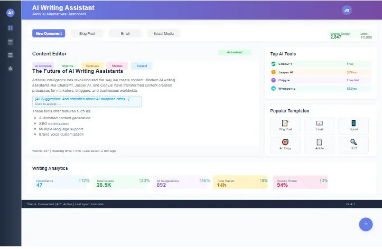Choose the Email template card
The height and width of the screenshot is (249, 382).
pos(319,126)
